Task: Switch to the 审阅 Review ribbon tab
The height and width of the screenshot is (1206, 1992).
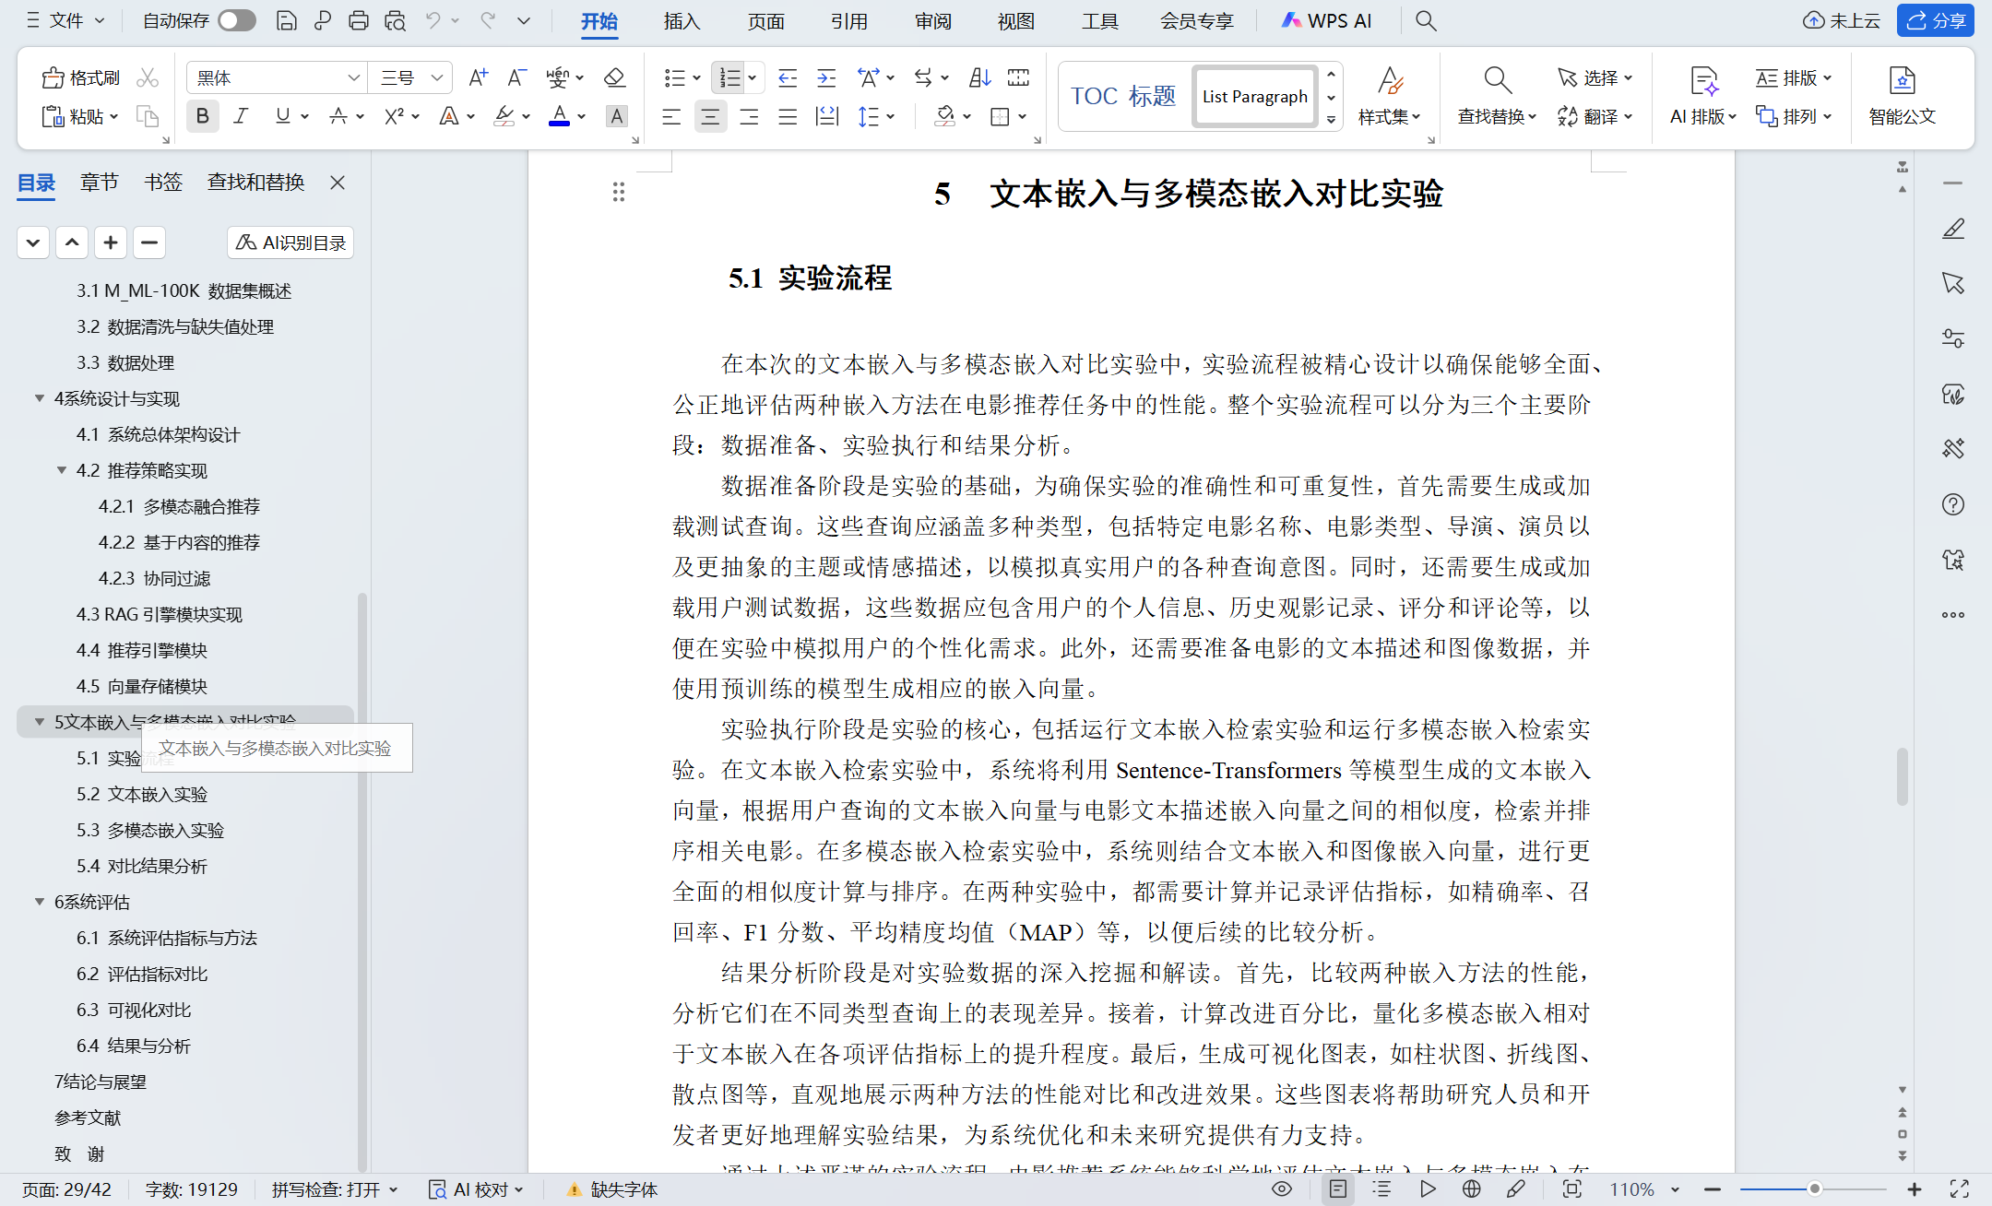Action: click(x=932, y=21)
